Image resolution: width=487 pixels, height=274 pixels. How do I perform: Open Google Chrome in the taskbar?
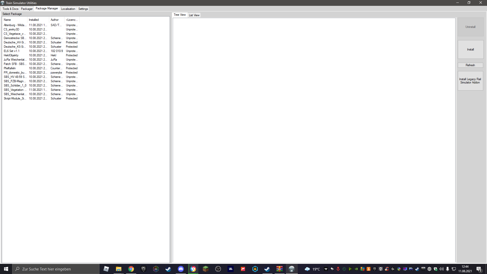coord(131,269)
